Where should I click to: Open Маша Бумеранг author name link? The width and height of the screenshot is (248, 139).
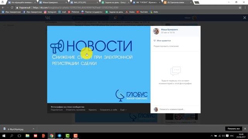(x=169, y=30)
